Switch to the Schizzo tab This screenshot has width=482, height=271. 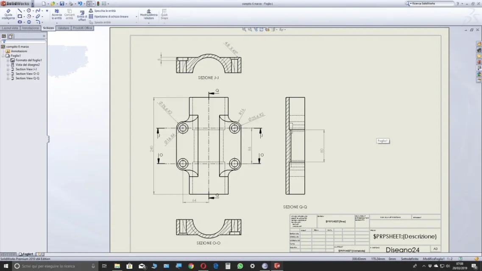click(48, 28)
